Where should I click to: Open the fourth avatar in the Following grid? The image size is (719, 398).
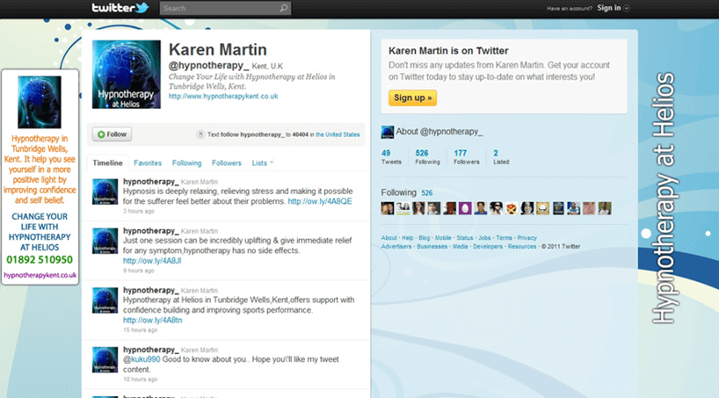pyautogui.click(x=434, y=208)
